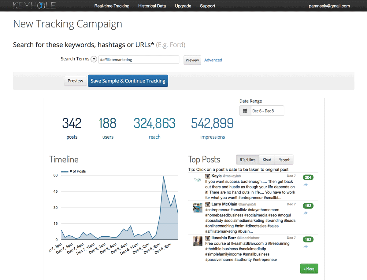Click the 152 likes badge
This screenshot has width=367, height=280.
(x=308, y=239)
